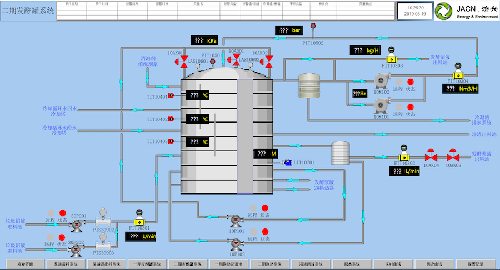Open the 欢迎界面 navigation tab
This screenshot has width=500, height=270.
coord(25,264)
